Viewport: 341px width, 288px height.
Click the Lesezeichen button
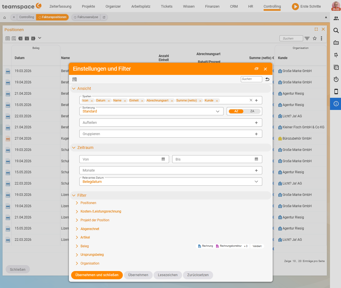pos(168,275)
